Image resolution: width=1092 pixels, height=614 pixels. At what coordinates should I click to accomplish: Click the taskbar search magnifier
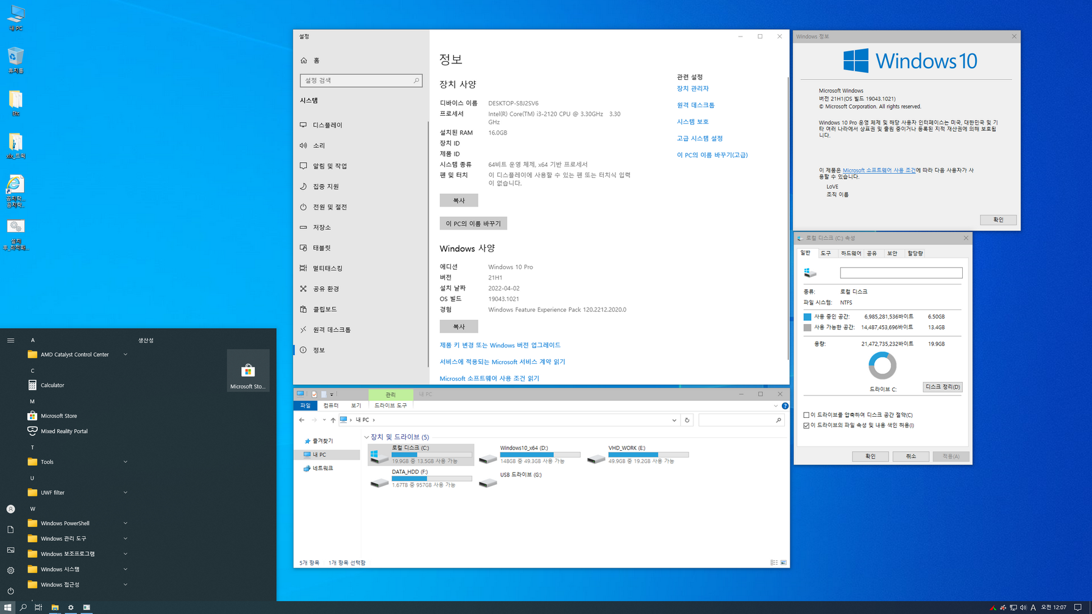23,607
